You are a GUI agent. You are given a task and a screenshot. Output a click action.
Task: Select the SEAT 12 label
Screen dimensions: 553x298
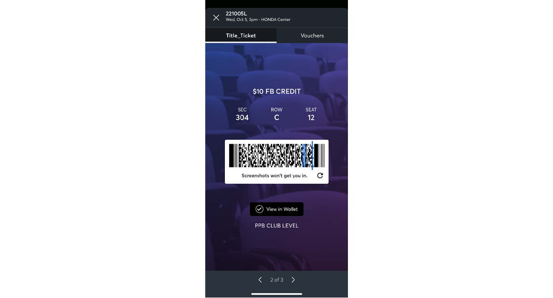click(x=311, y=114)
